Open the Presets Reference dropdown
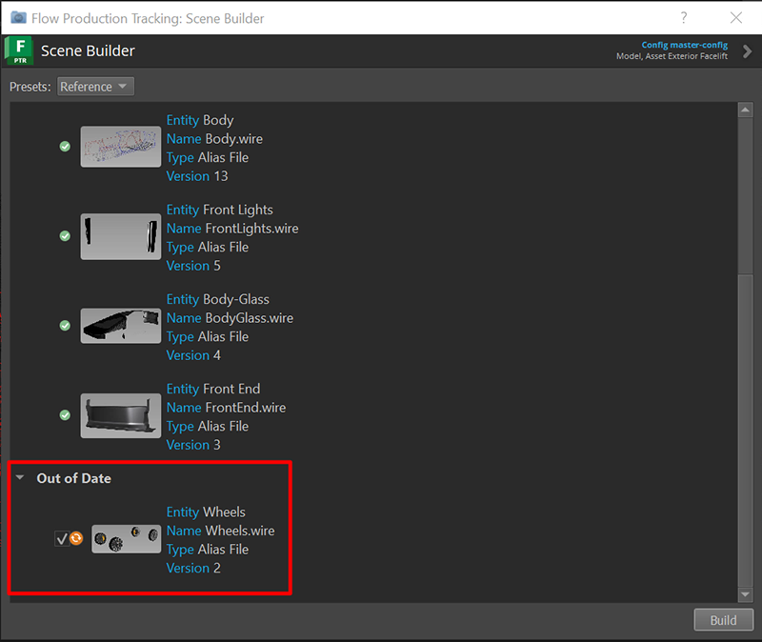The height and width of the screenshot is (642, 762). tap(95, 87)
